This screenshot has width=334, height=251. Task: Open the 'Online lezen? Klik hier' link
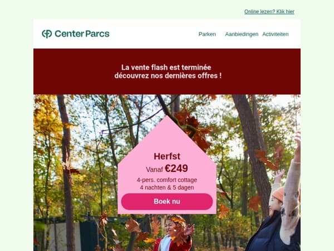click(x=269, y=12)
